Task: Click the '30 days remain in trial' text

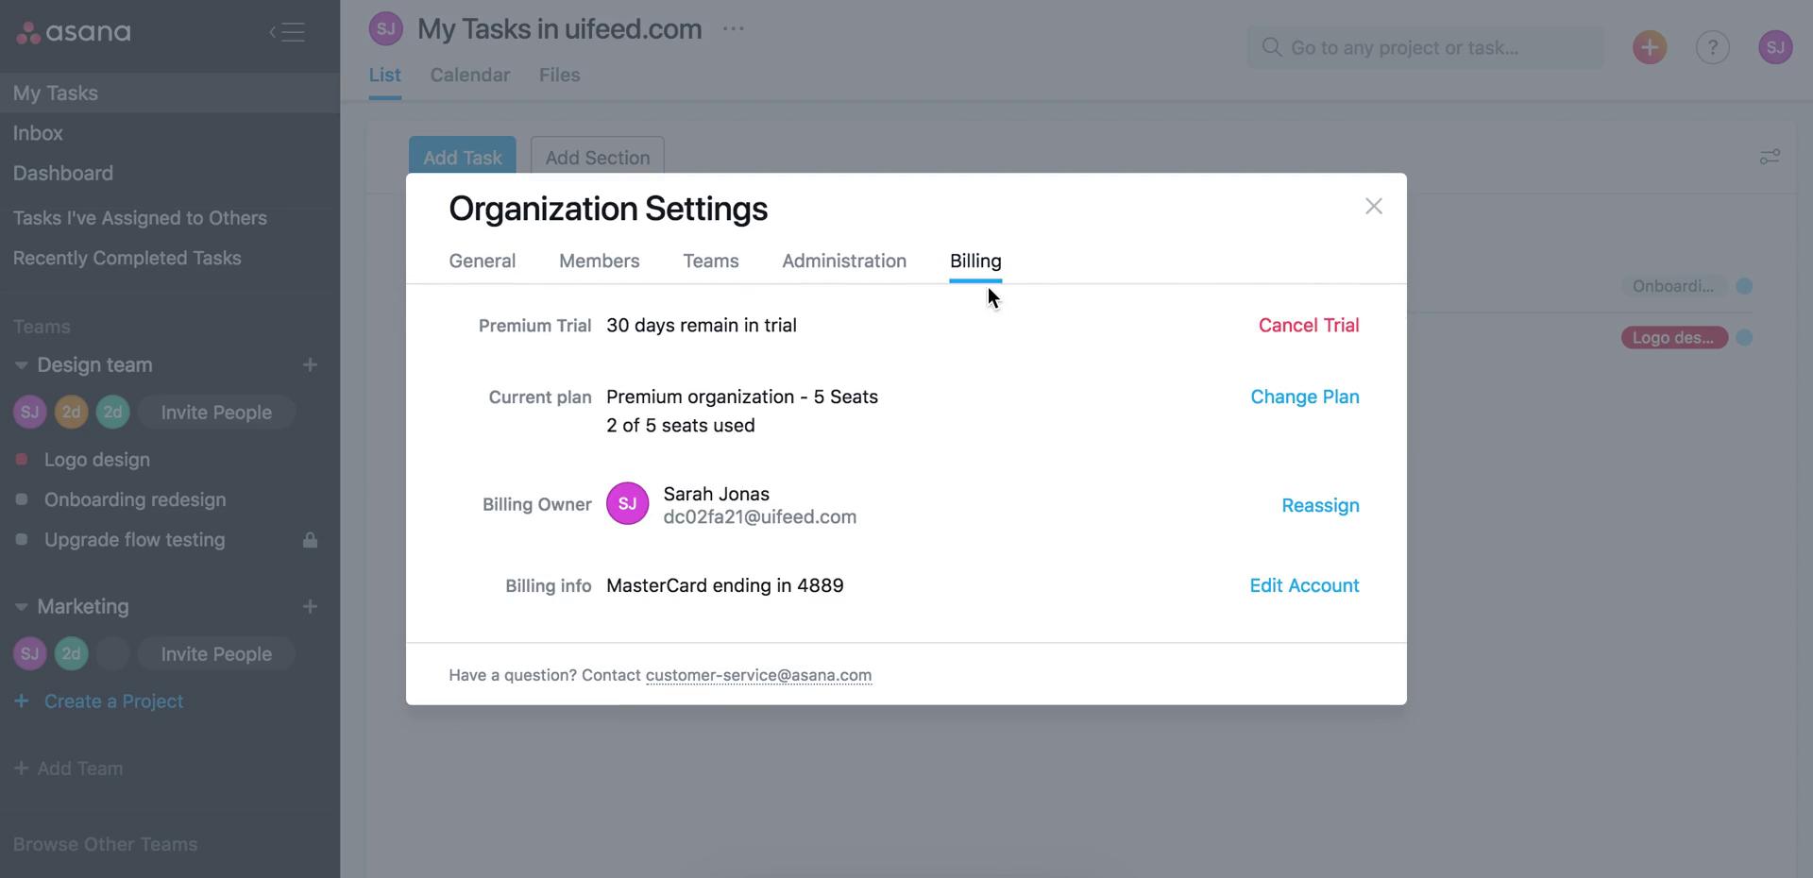Action: tap(702, 326)
